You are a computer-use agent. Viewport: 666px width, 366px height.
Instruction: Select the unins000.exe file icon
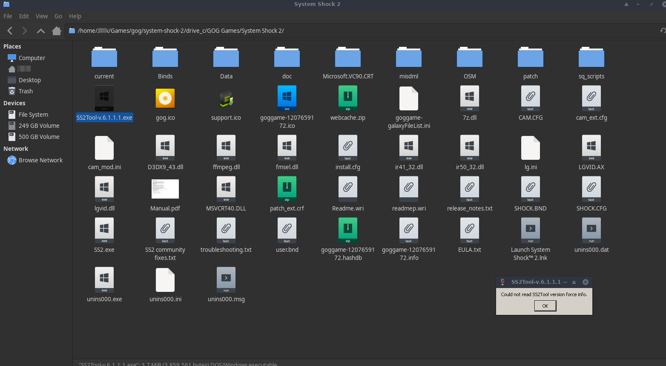pyautogui.click(x=104, y=280)
